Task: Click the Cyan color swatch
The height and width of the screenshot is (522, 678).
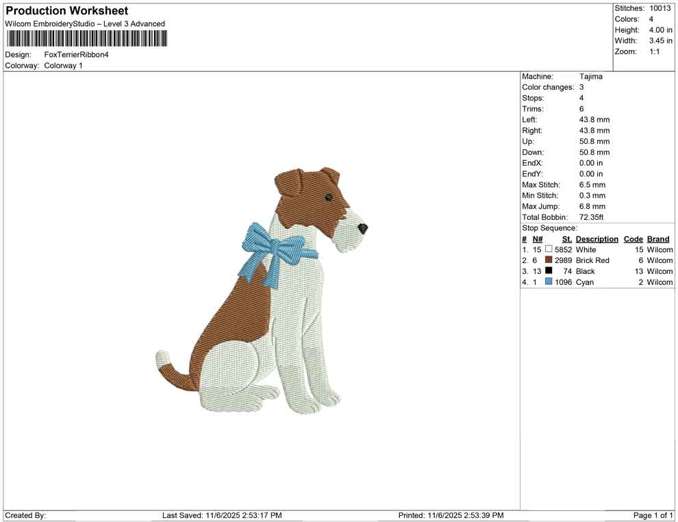Action: [x=548, y=282]
